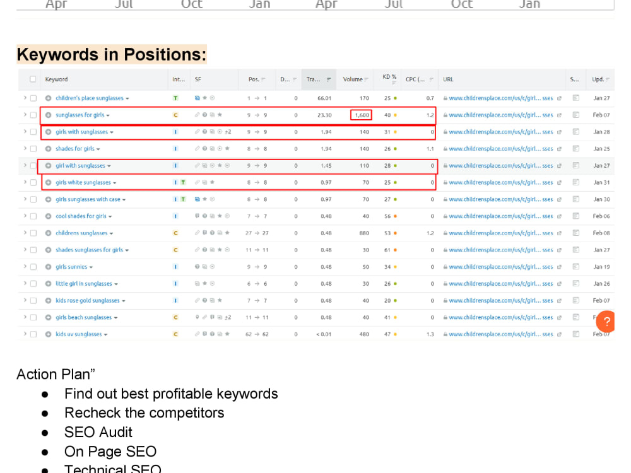Check the cool shades for girls row checkbox
This screenshot has height=473, width=631.
[33, 216]
